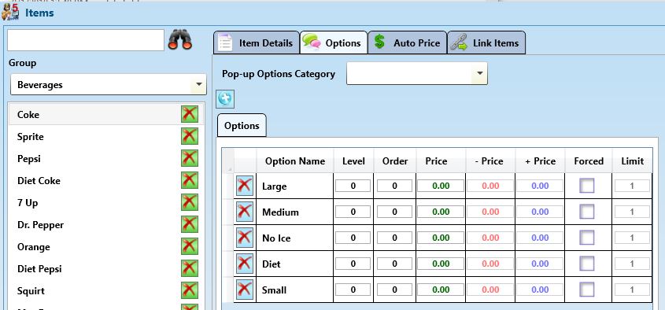Click the Forced column header
This screenshot has width=665, height=310.
(588, 161)
